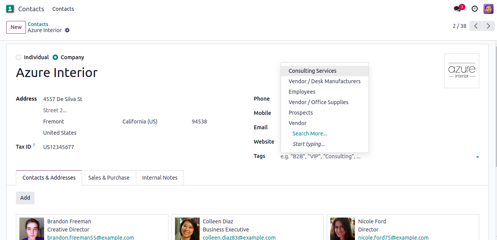Choose Employees tag from the list

tap(325, 92)
